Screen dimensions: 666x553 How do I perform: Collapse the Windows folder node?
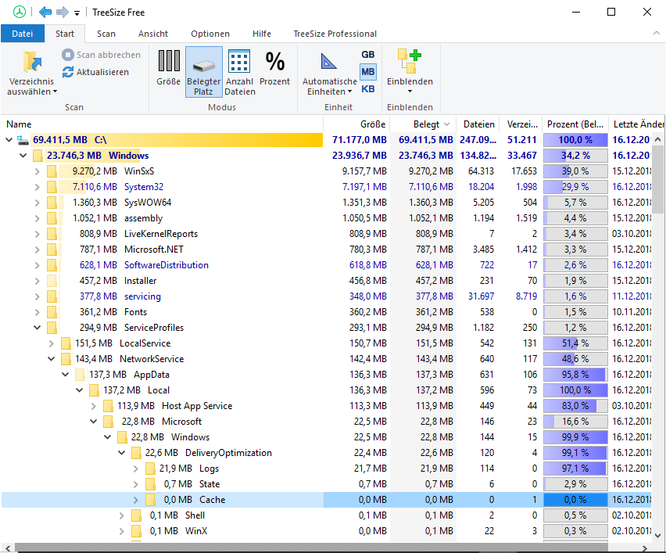(x=23, y=156)
